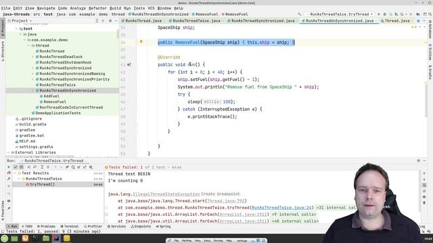
Task: Click the Project panel vertical scrollbar
Action: tap(118, 34)
